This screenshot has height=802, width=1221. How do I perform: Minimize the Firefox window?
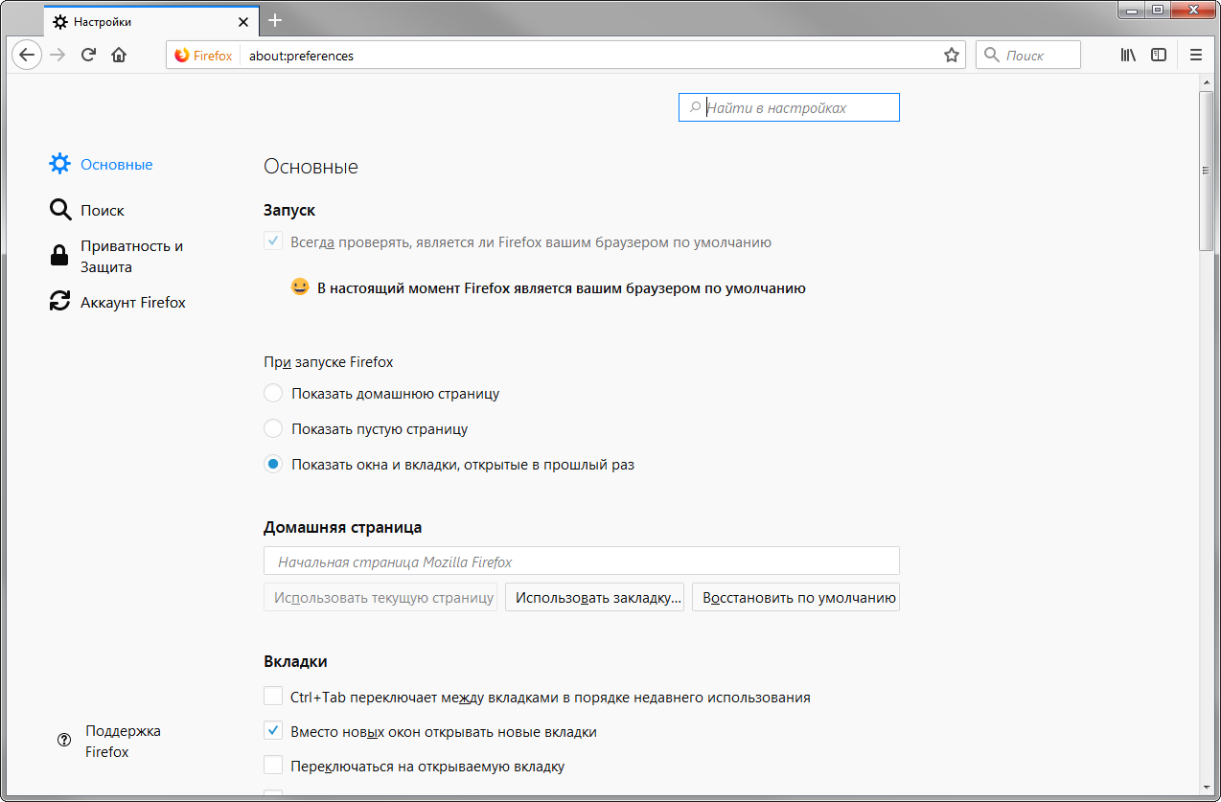pyautogui.click(x=1133, y=10)
